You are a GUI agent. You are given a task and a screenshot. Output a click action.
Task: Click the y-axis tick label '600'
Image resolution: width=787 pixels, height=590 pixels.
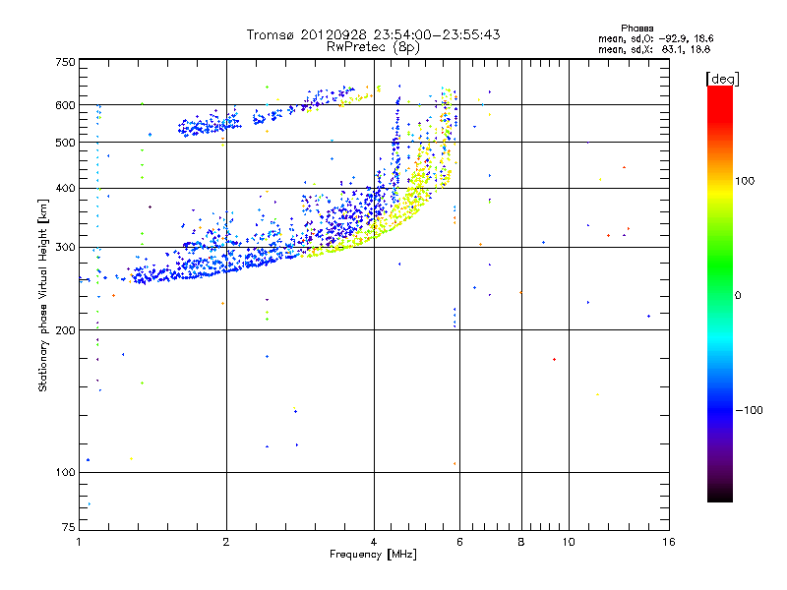point(65,105)
